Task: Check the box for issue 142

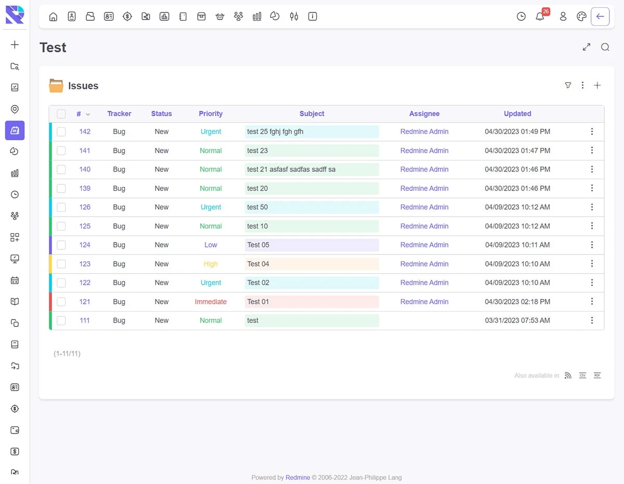Action: 61,132
